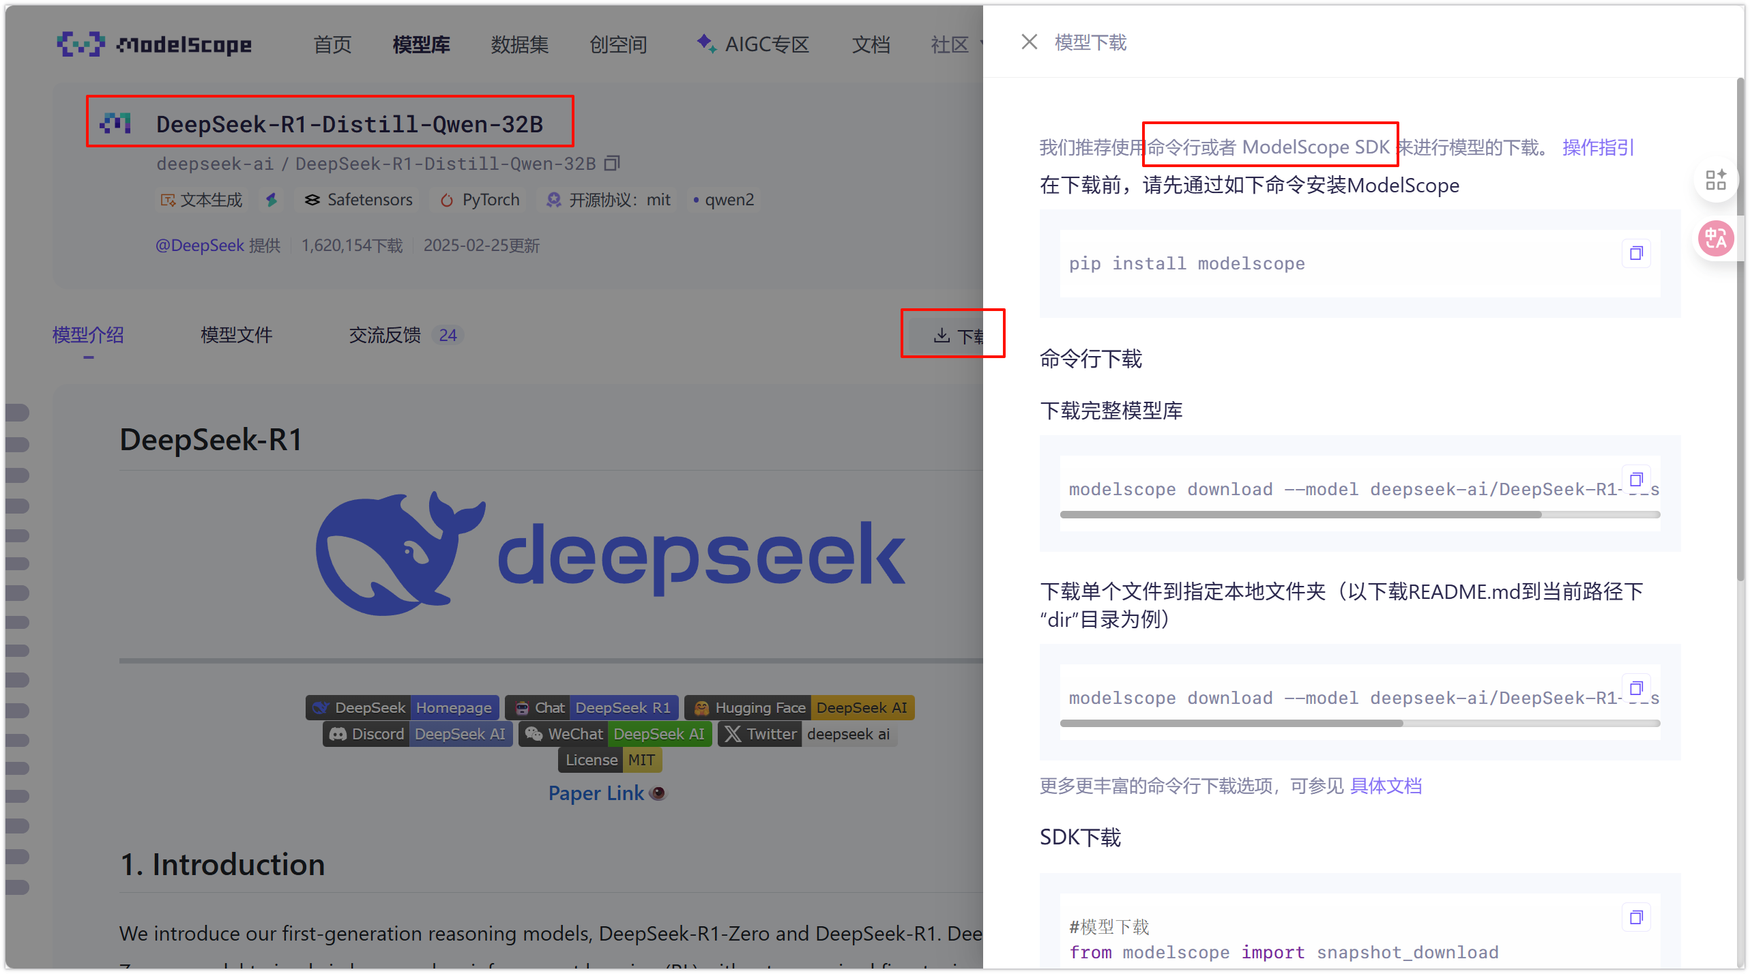Copy the SDK snapshot_download code

[1635, 917]
